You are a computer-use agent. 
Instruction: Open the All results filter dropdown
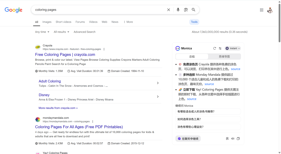click(61, 32)
